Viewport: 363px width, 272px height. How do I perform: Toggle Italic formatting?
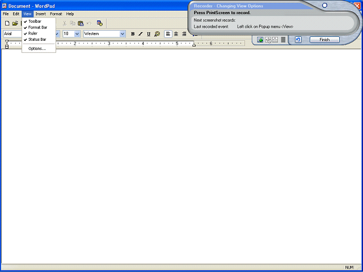pos(141,34)
